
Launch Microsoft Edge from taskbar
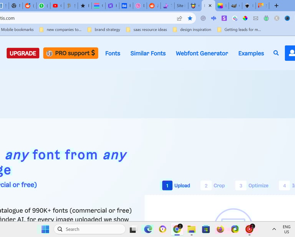point(148,229)
